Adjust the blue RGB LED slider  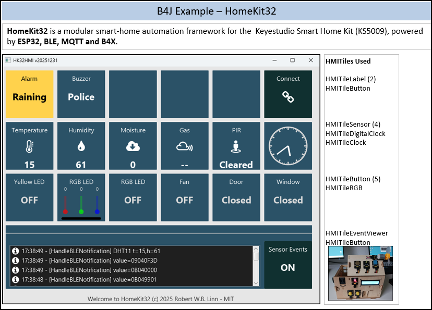tap(97, 205)
